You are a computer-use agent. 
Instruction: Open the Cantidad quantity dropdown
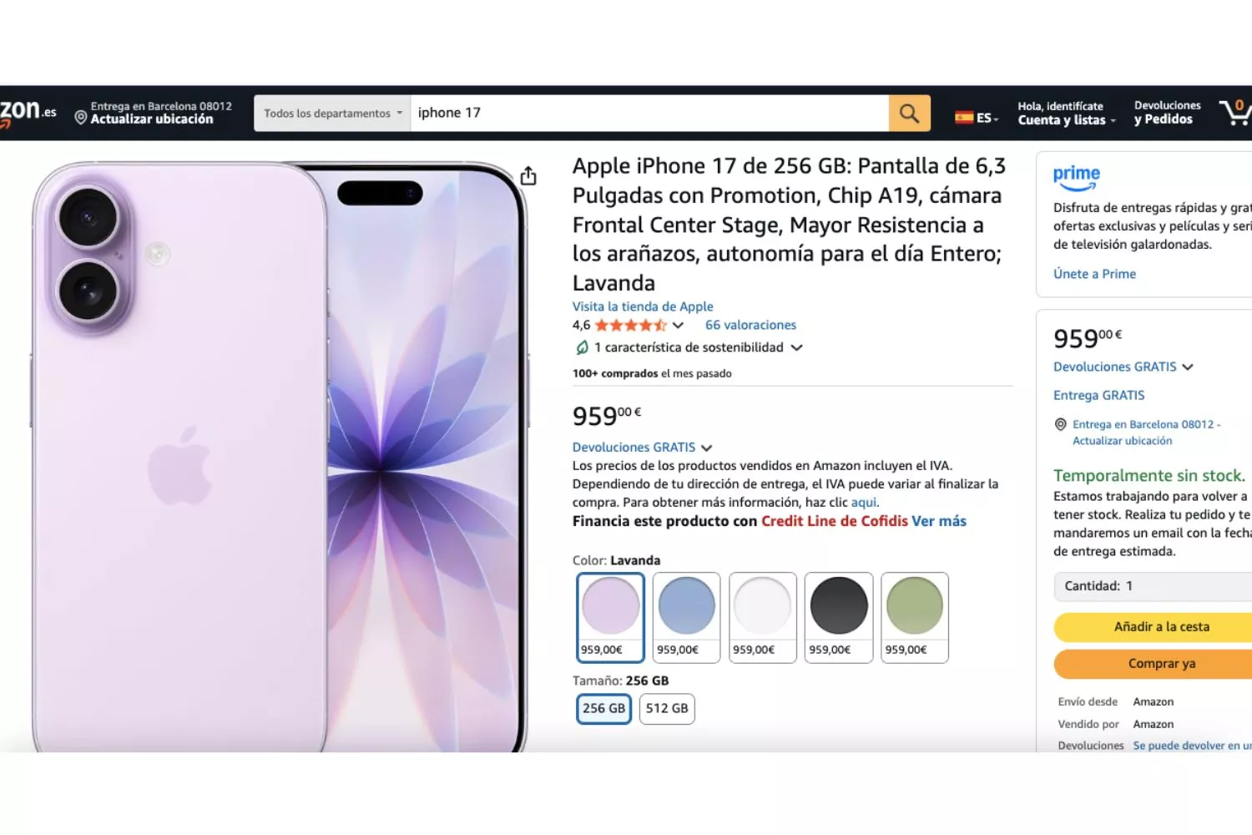[1153, 586]
